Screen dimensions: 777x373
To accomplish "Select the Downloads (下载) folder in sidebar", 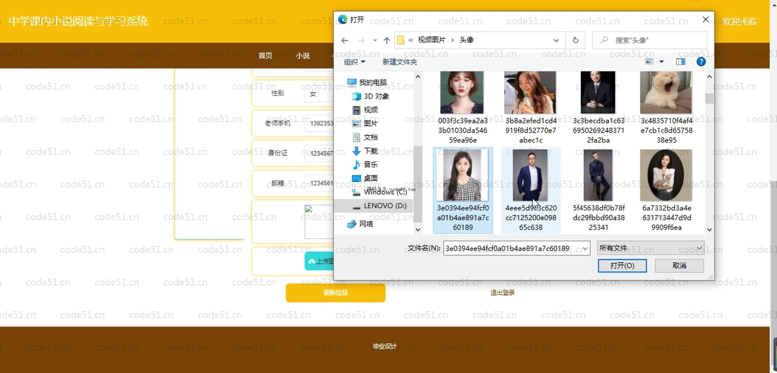I will [370, 151].
